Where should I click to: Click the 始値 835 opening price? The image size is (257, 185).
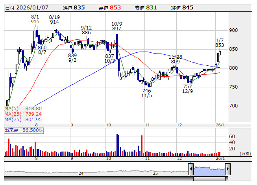click(74, 8)
